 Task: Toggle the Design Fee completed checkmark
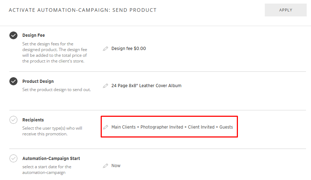tap(13, 35)
